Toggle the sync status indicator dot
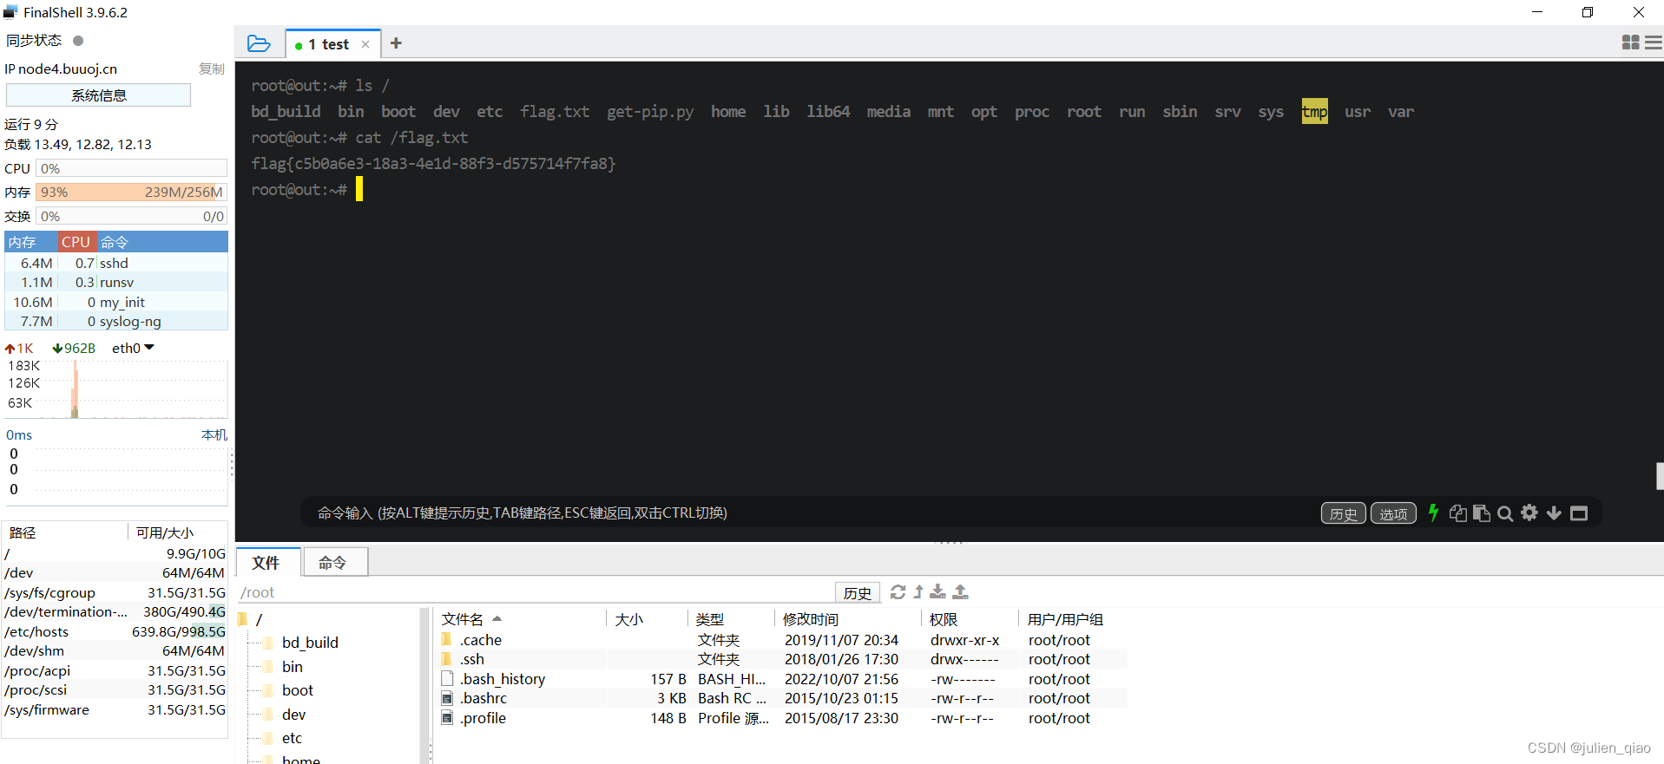The image size is (1664, 764). pos(78,41)
